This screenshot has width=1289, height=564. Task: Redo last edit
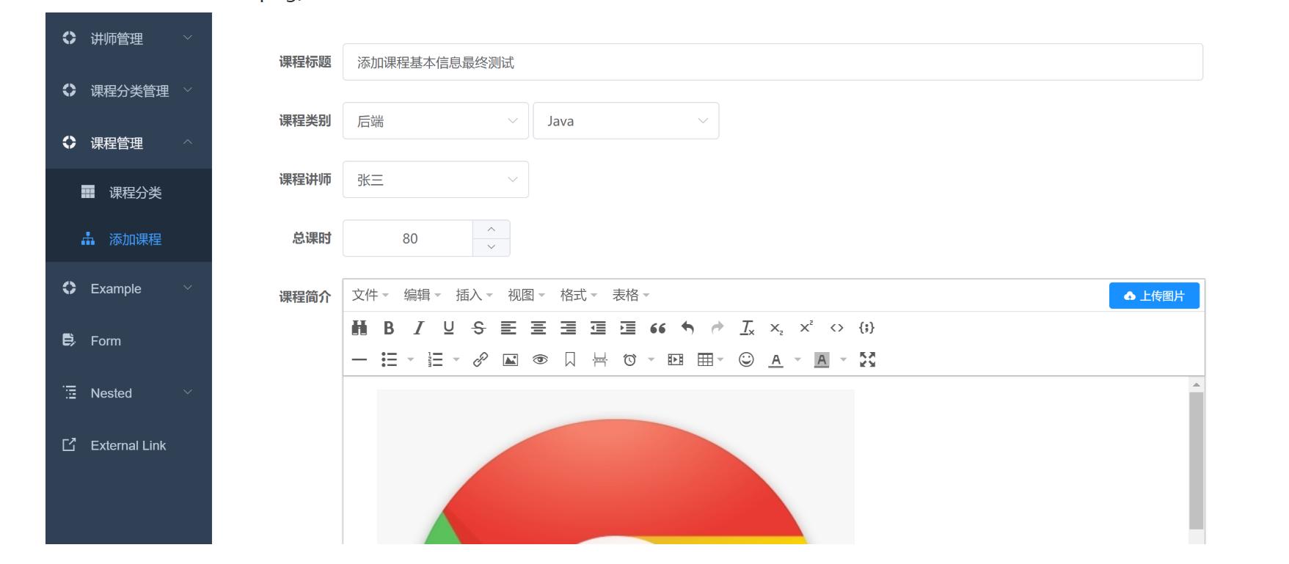pyautogui.click(x=717, y=328)
